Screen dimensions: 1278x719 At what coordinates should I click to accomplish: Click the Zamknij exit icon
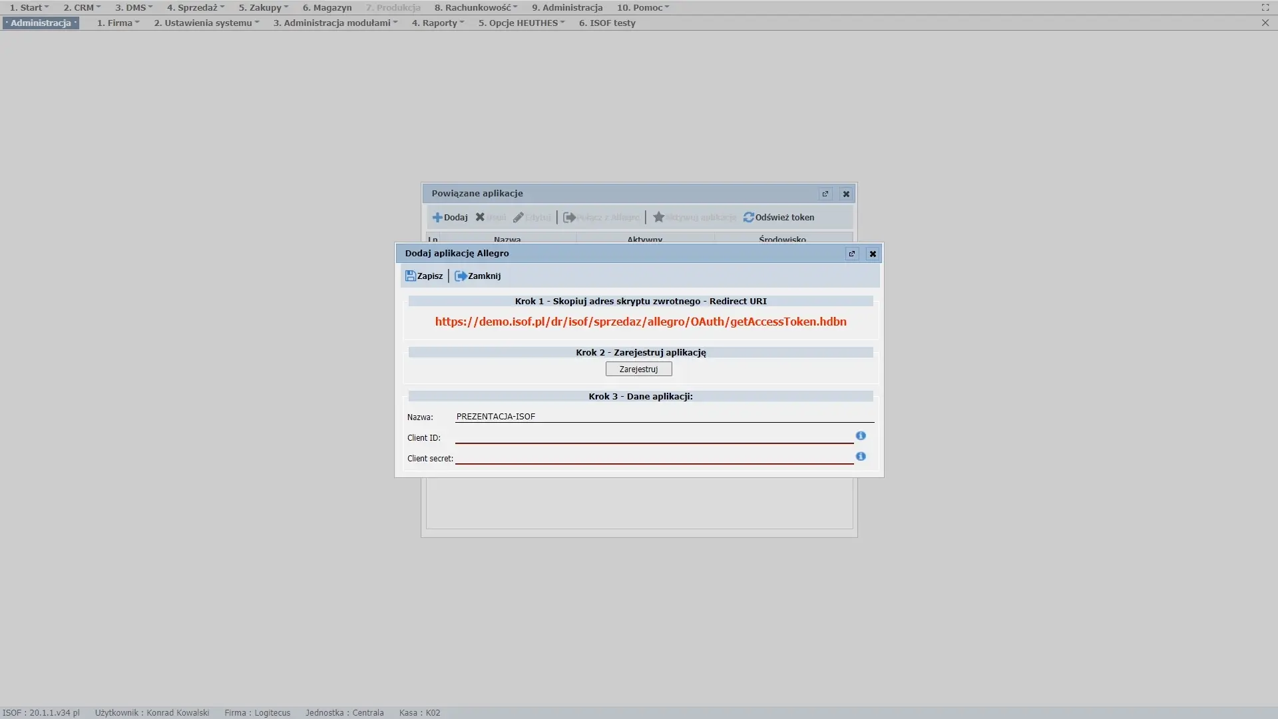coord(461,276)
